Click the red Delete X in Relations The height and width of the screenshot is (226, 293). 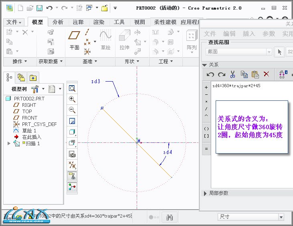pyautogui.click(x=266, y=74)
